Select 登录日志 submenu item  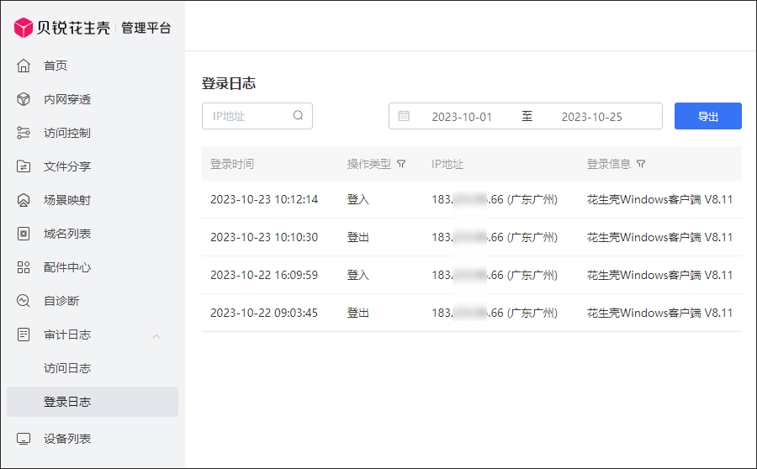(67, 402)
